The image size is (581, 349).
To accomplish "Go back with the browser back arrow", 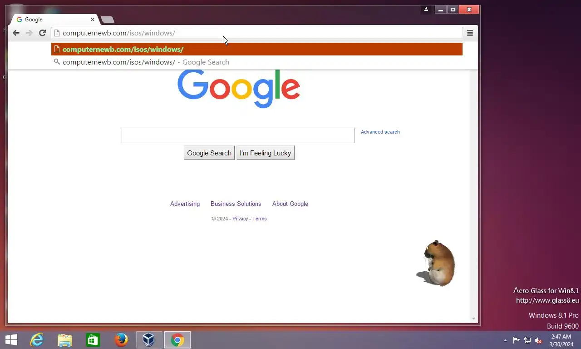I will (16, 33).
